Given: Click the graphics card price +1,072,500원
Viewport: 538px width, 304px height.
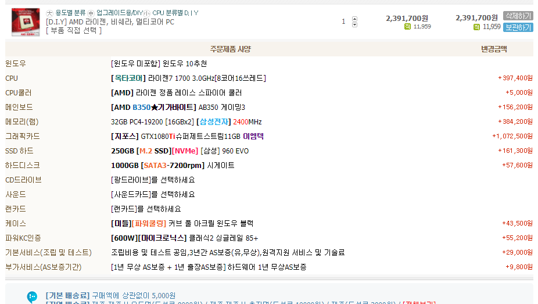Looking at the screenshot, I should [x=512, y=136].
